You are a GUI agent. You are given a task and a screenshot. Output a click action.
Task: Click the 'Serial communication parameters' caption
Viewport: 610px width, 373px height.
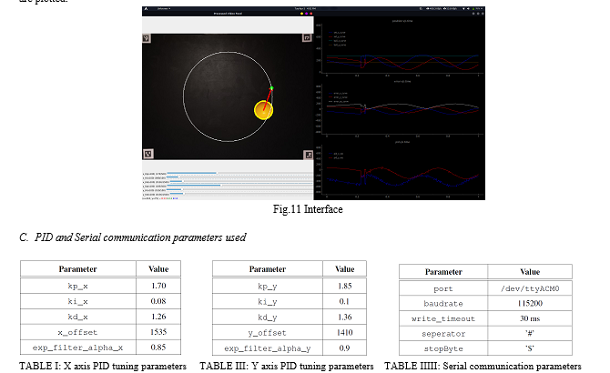tap(512, 366)
